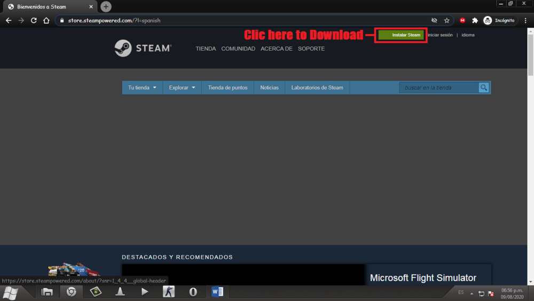This screenshot has width=534, height=301.
Task: Click the Action Center flag icon
Action: (x=491, y=294)
